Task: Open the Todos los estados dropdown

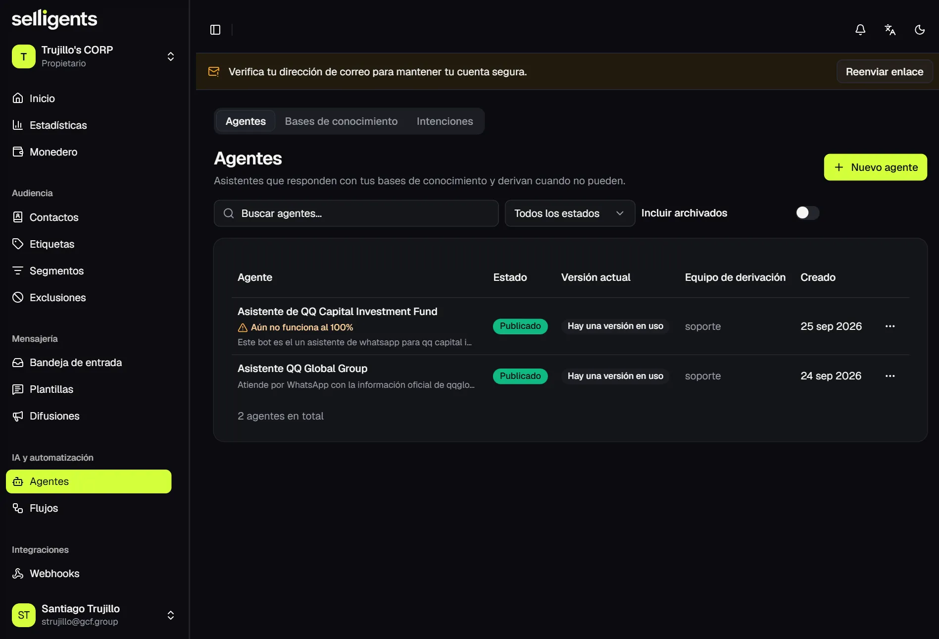Action: point(570,213)
